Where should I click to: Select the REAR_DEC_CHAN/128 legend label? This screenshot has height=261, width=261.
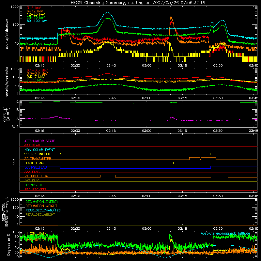[43, 210]
